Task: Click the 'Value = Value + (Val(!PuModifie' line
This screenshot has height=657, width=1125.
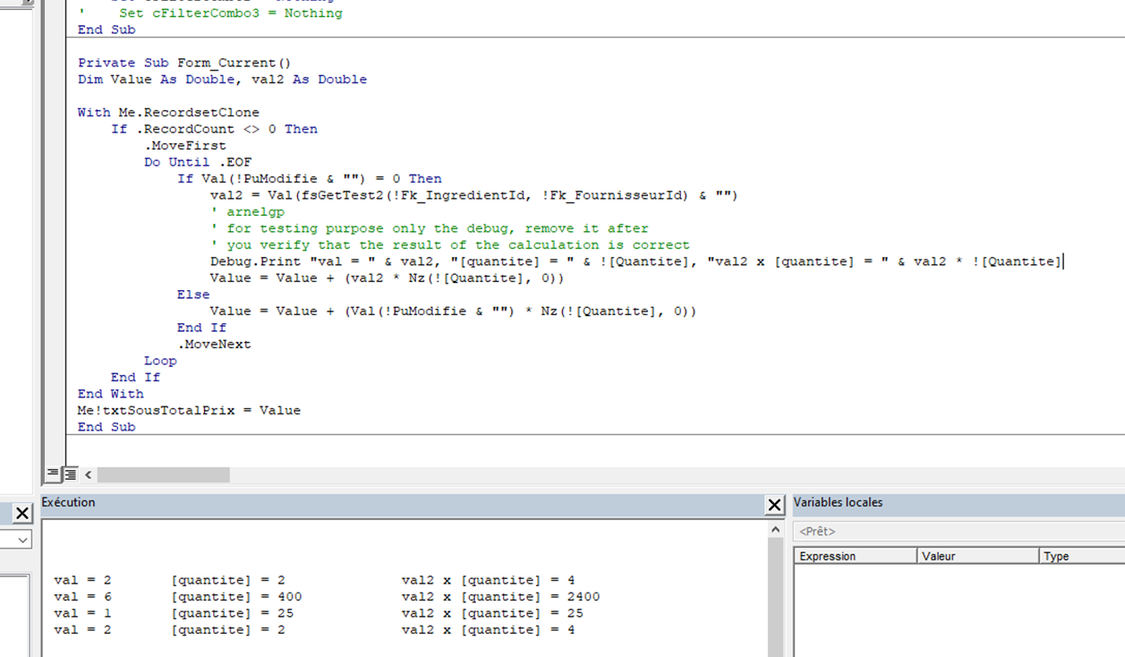Action: (453, 311)
